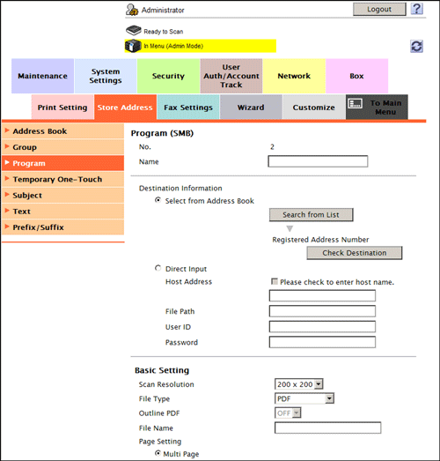Image resolution: width=440 pixels, height=461 pixels.
Task: Click the Administrator user icon
Action: (x=132, y=10)
